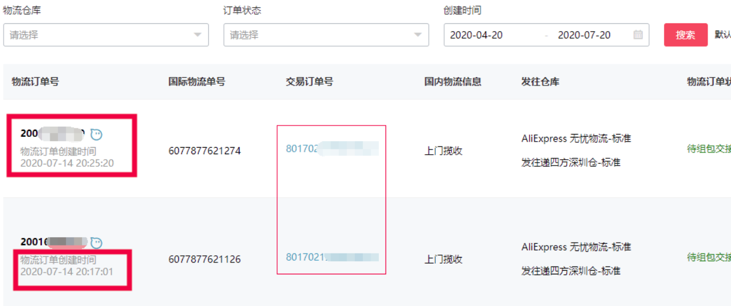Click the chat icon beside first logistics order
This screenshot has height=306, width=731.
tap(96, 134)
